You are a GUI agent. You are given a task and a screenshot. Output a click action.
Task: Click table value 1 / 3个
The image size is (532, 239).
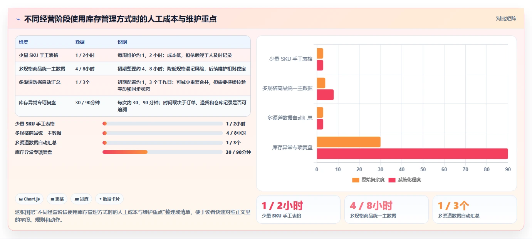click(x=83, y=82)
